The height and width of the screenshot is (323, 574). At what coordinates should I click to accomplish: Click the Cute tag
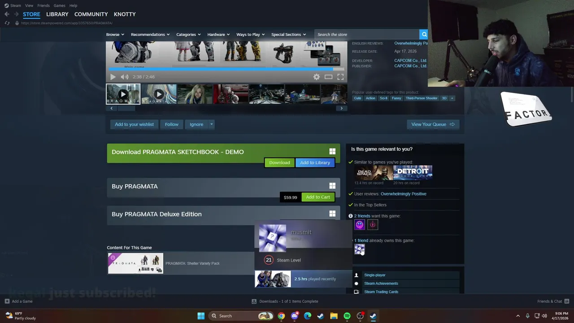(x=357, y=98)
